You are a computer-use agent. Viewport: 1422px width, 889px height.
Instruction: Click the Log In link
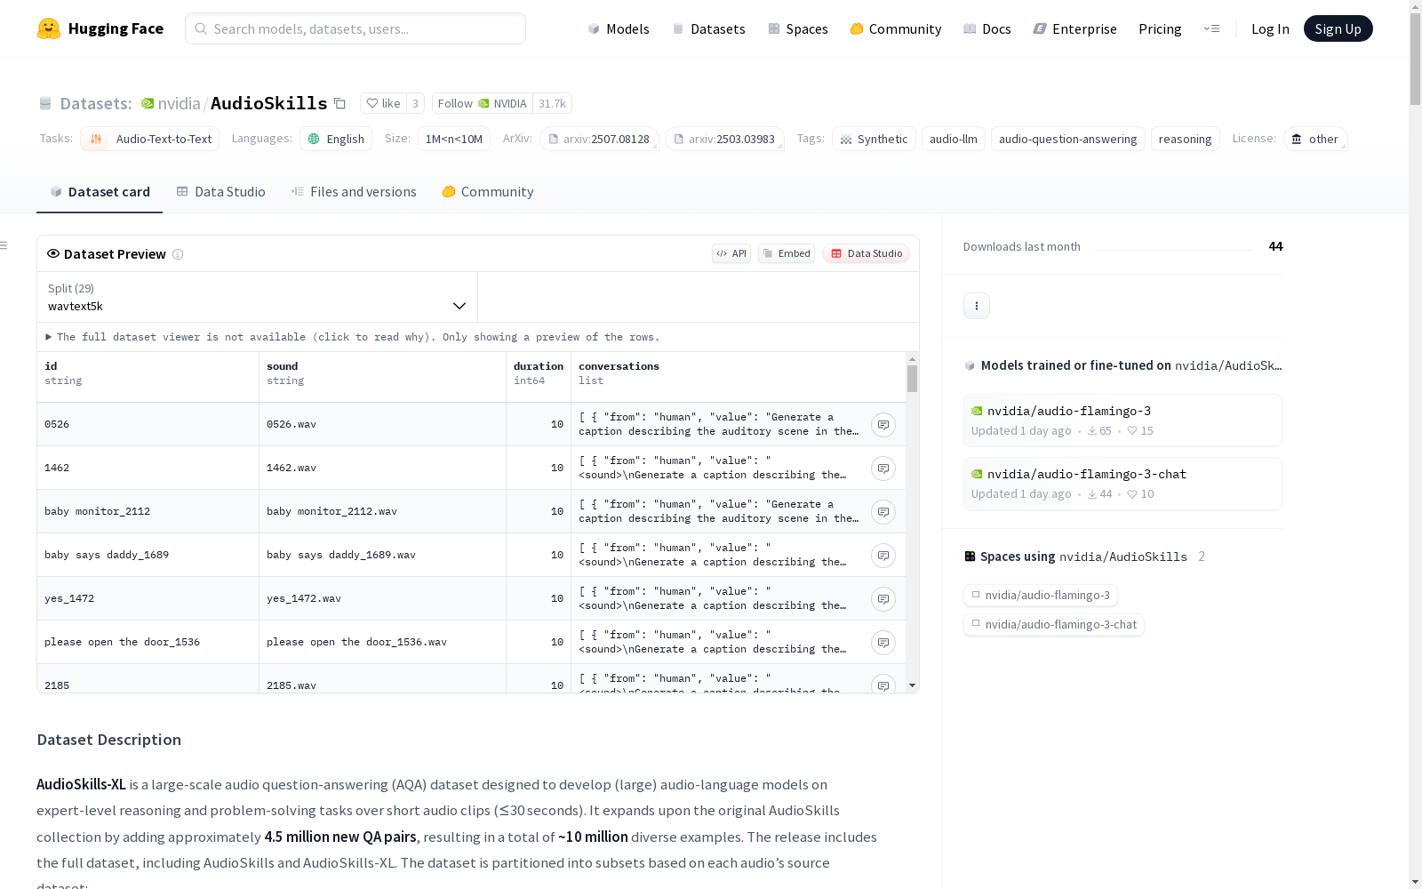pos(1270,28)
